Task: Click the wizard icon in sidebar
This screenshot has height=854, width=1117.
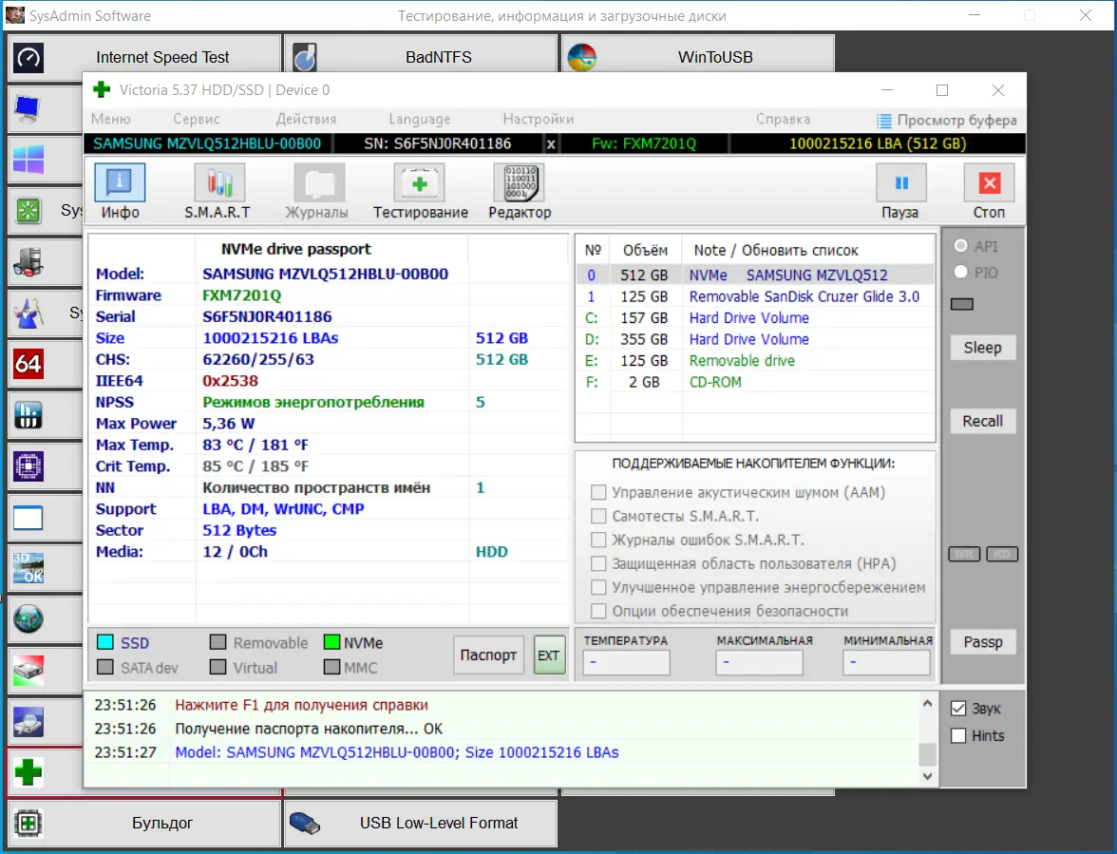Action: pyautogui.click(x=28, y=313)
